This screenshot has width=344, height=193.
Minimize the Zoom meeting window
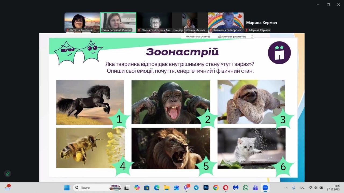[318, 5]
